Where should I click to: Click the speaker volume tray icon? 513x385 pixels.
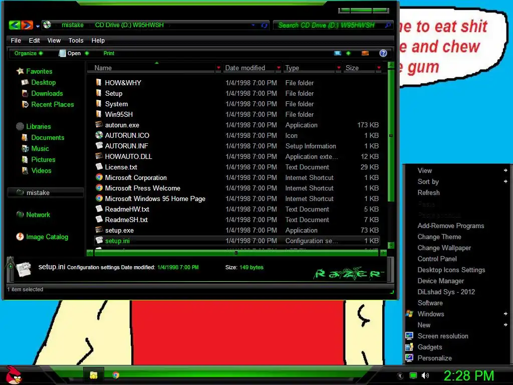click(425, 375)
